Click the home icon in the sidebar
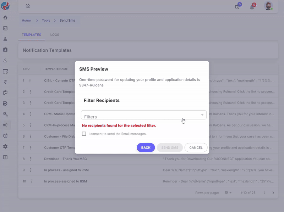 (5, 17)
